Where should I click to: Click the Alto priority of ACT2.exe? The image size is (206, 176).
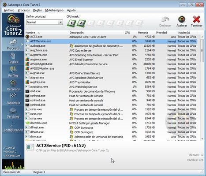coord(173,37)
